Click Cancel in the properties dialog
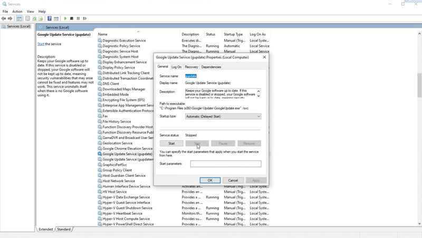 233,181
